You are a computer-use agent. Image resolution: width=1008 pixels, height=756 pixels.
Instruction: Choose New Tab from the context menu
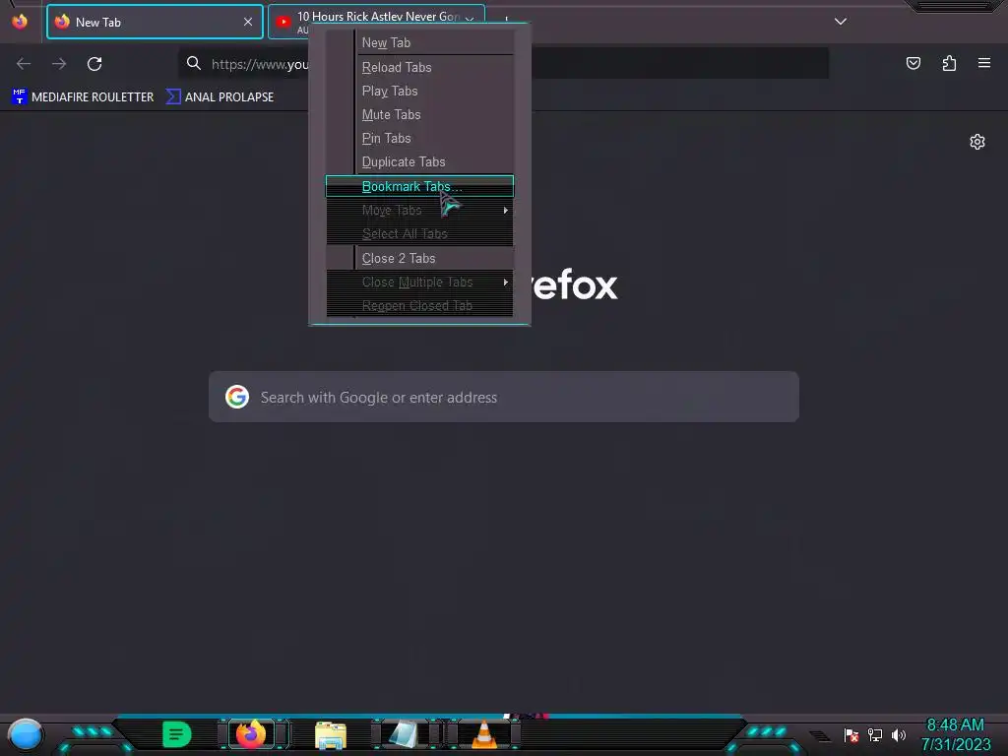point(419,42)
